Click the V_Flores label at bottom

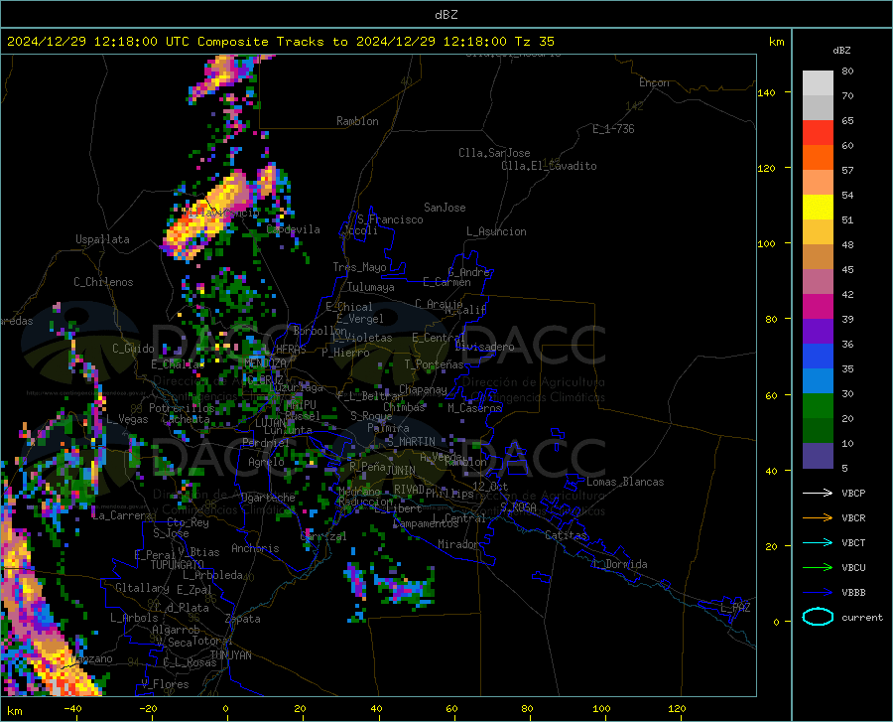[x=165, y=684]
